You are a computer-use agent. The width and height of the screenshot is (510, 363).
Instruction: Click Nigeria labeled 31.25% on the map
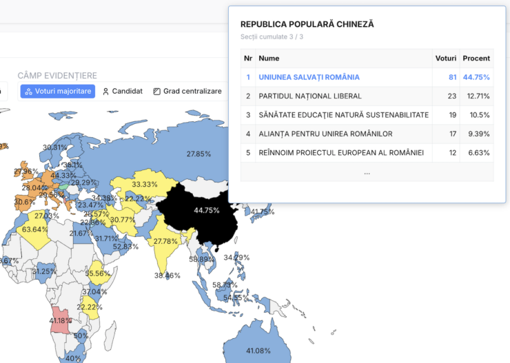(x=44, y=271)
